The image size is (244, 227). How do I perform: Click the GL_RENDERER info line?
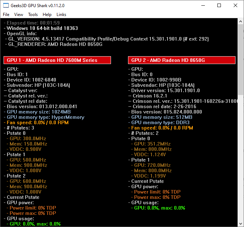[54, 44]
